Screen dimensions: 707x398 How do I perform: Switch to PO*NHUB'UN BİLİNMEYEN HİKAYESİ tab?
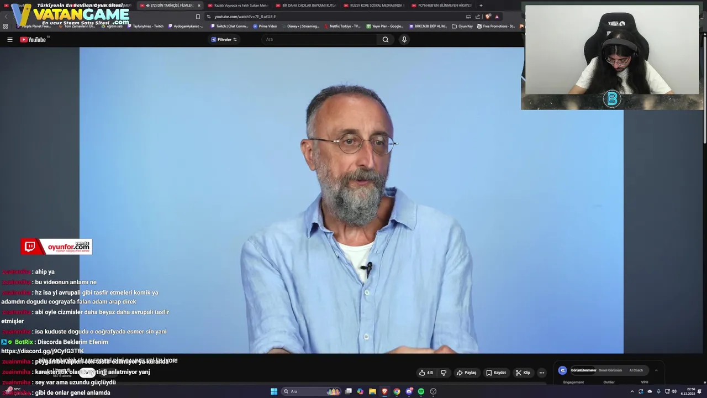pos(441,6)
